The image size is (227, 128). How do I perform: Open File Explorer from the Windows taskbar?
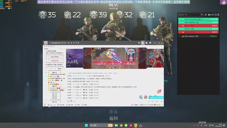(x=116, y=125)
